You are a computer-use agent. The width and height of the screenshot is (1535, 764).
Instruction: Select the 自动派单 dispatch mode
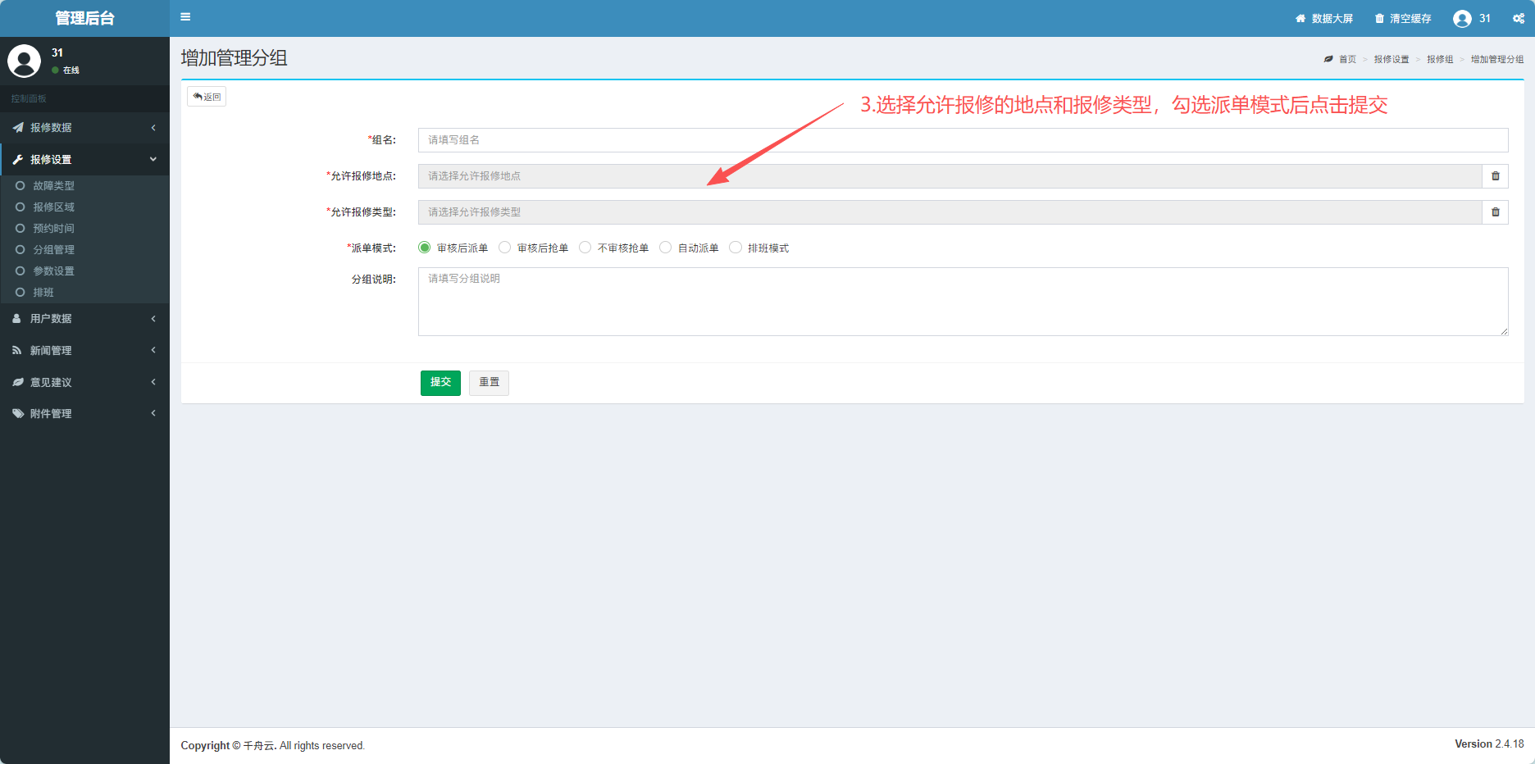click(666, 248)
